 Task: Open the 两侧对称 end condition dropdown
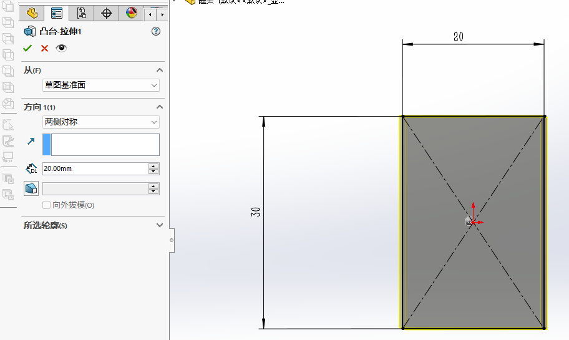coord(101,122)
